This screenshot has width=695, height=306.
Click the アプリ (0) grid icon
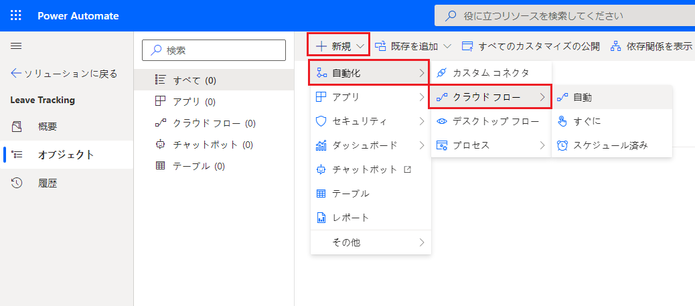pyautogui.click(x=160, y=102)
